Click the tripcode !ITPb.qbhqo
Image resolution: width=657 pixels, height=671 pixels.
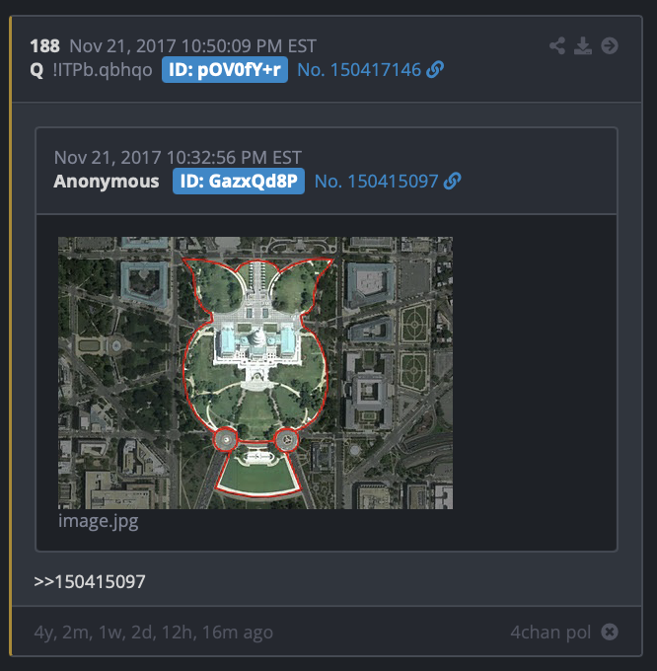coord(103,70)
